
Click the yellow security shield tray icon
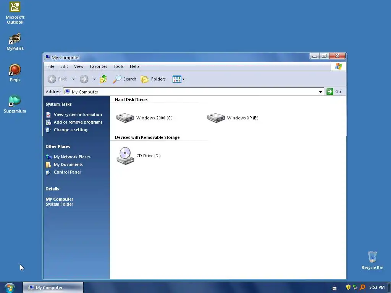pyautogui.click(x=348, y=287)
